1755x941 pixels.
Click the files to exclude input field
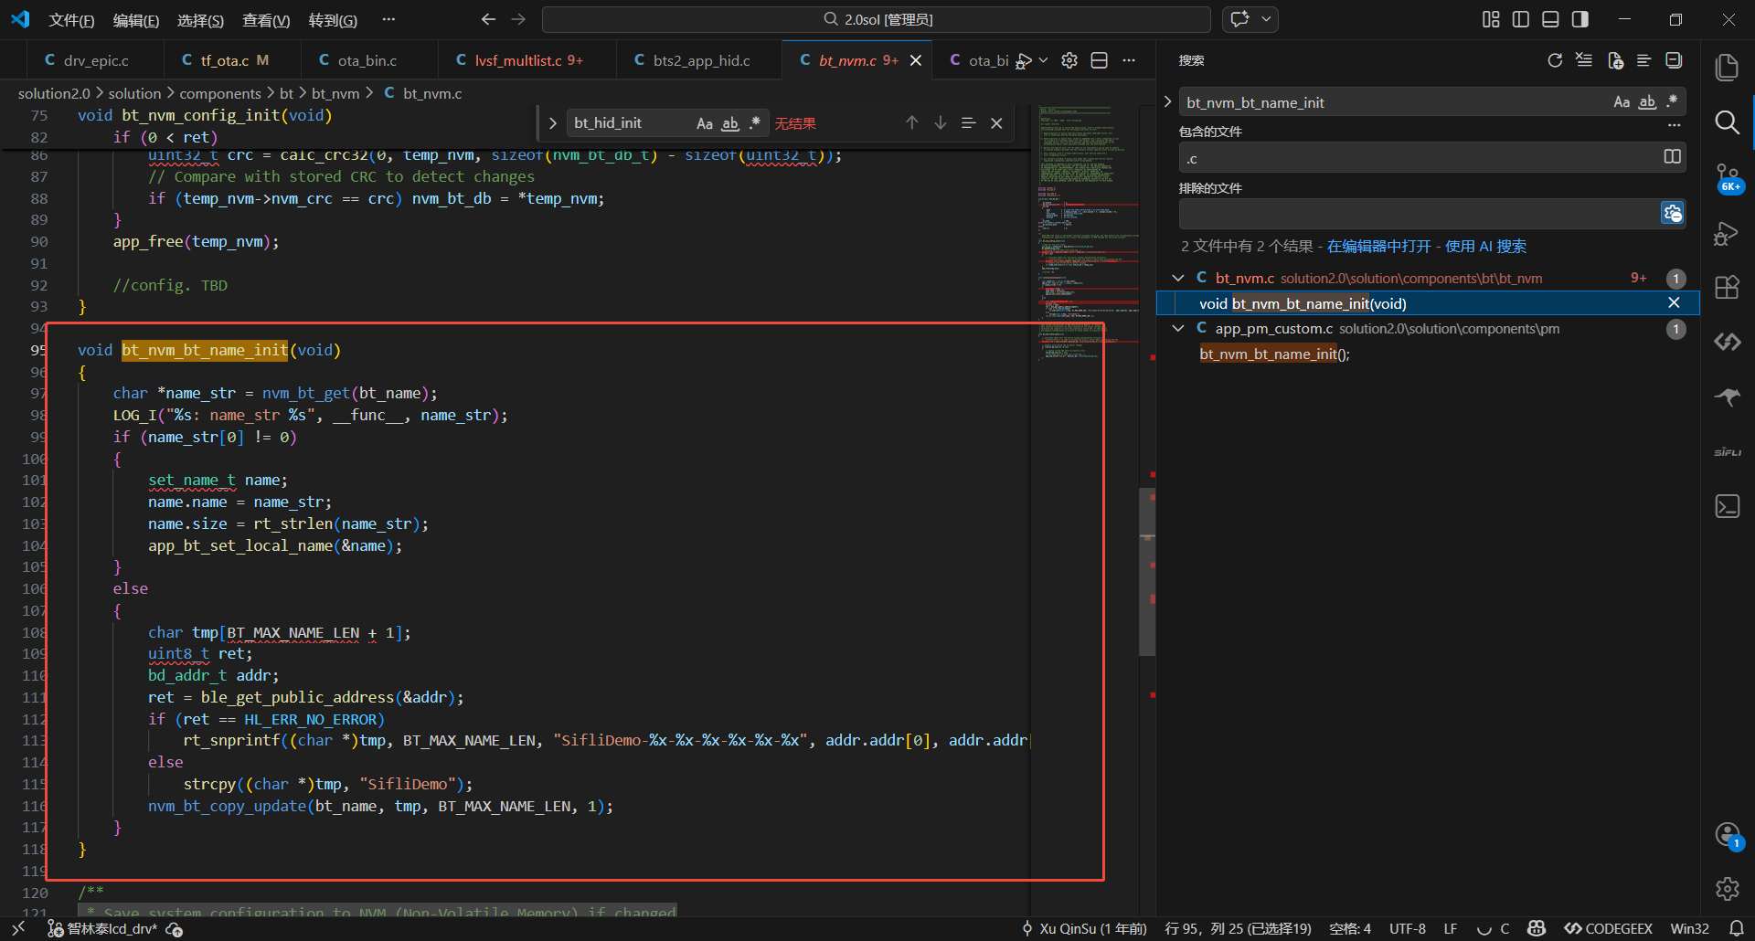(1419, 214)
